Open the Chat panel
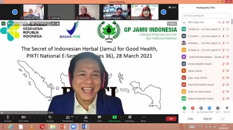The image size is (233, 130). (x=99, y=117)
